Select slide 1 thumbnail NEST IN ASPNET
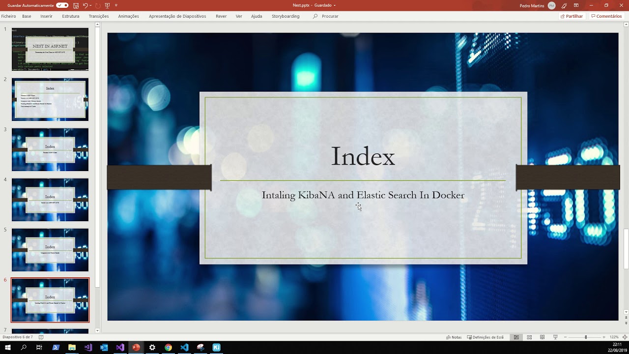The image size is (629, 354). pyautogui.click(x=50, y=49)
